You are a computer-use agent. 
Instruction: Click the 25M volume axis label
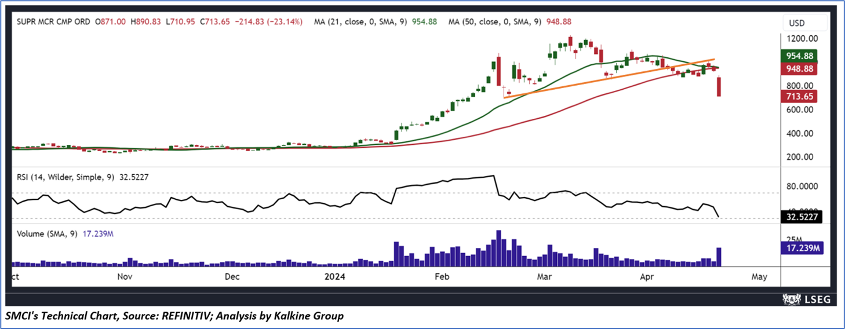(x=794, y=239)
